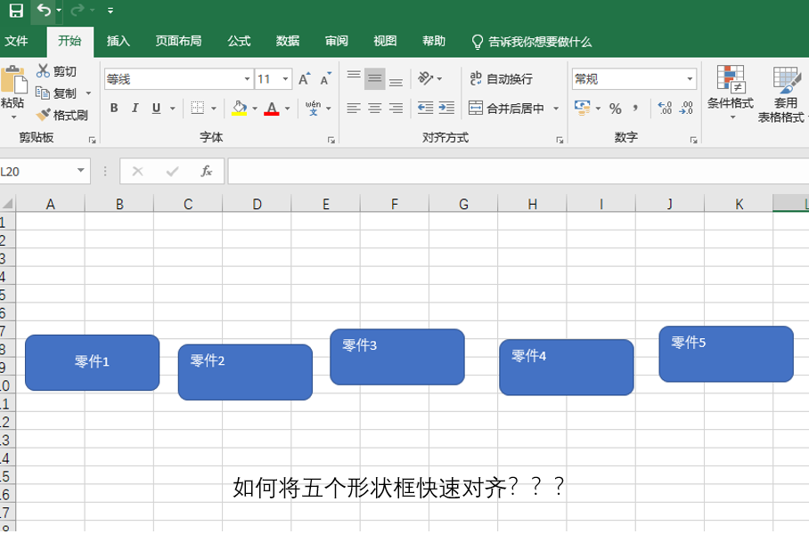
Task: Toggle 自动换行 wrap text
Action: click(x=501, y=79)
